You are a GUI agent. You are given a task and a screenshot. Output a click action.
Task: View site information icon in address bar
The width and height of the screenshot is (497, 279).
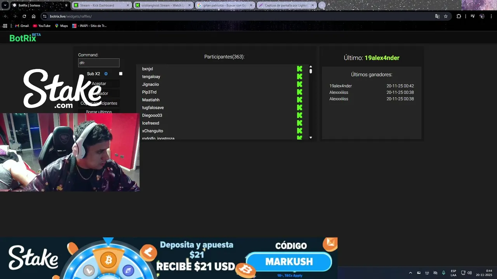point(45,16)
